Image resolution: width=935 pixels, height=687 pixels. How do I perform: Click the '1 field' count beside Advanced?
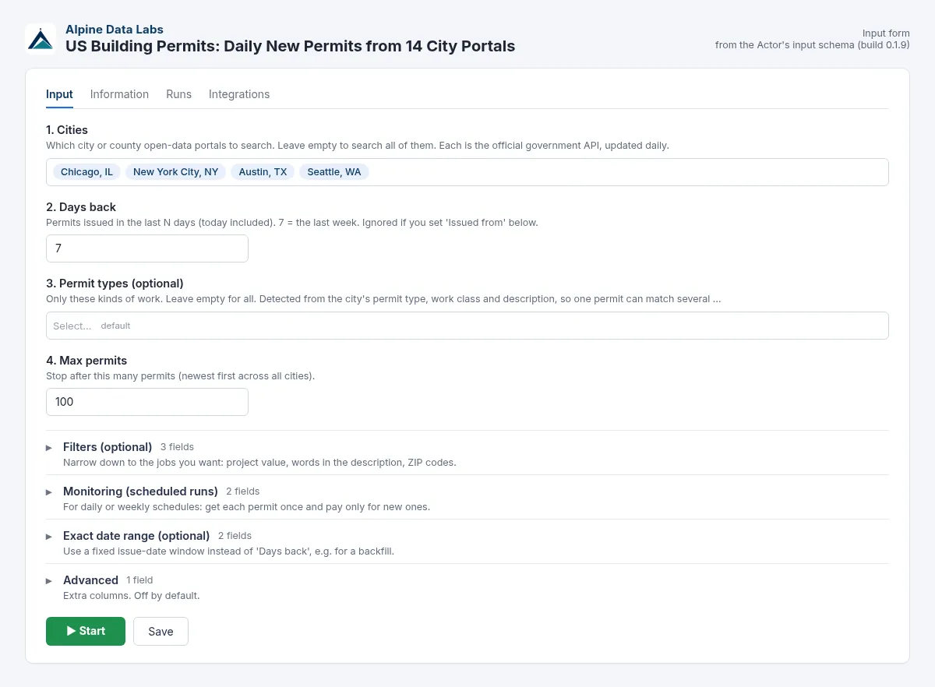(139, 580)
